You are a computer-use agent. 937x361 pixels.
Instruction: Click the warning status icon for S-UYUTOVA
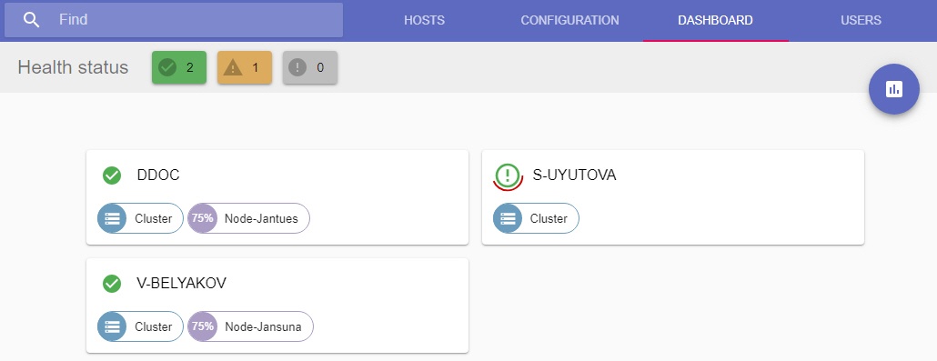(508, 176)
